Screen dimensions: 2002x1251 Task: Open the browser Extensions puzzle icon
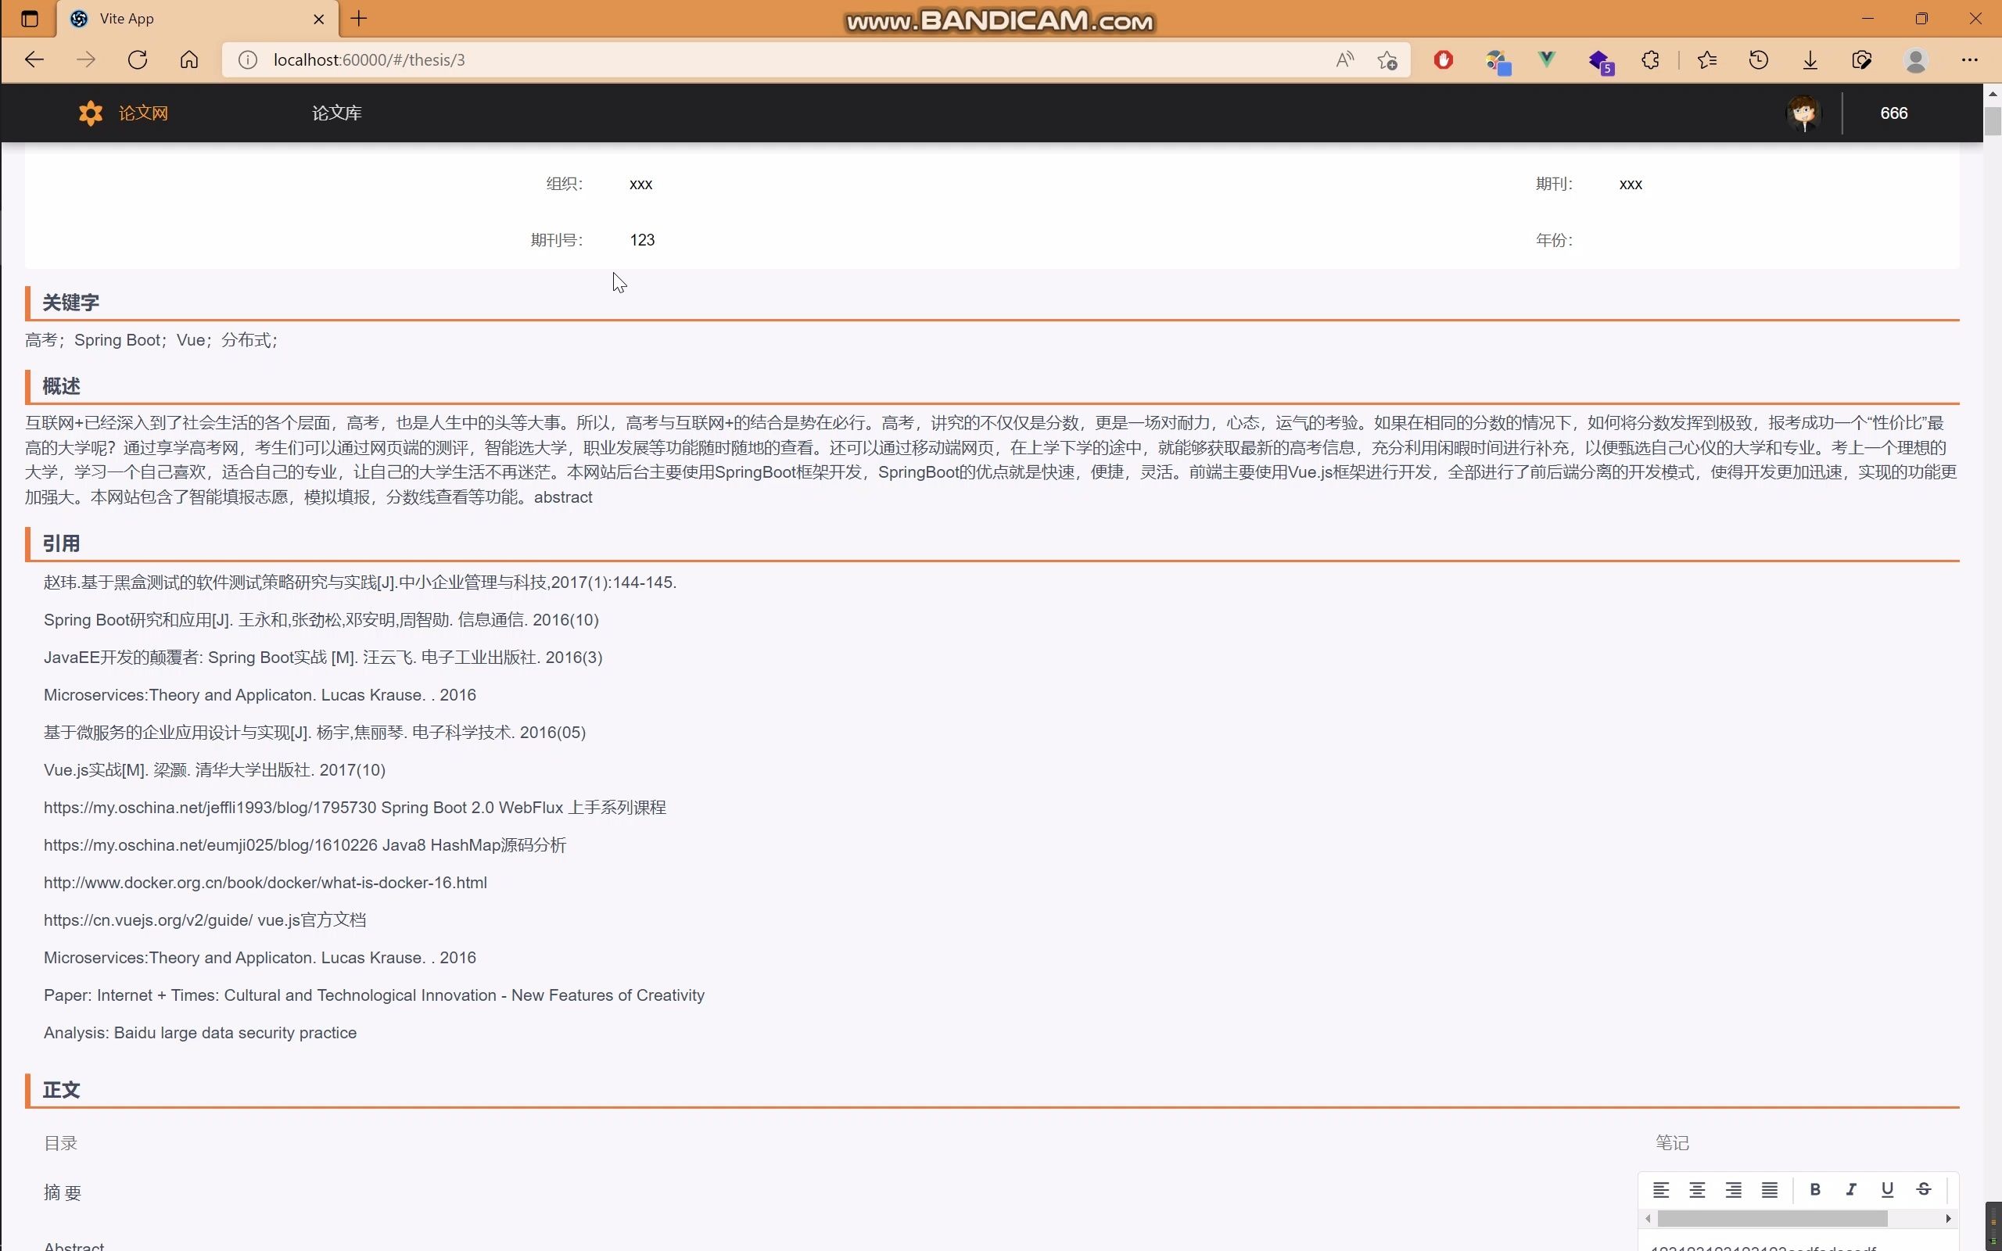click(1649, 59)
